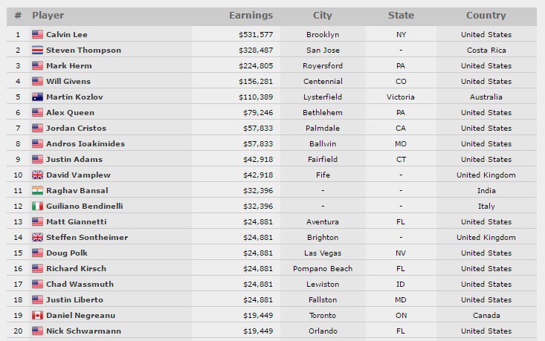Open Mark Herm's profile link
545x341 pixels.
coord(67,65)
